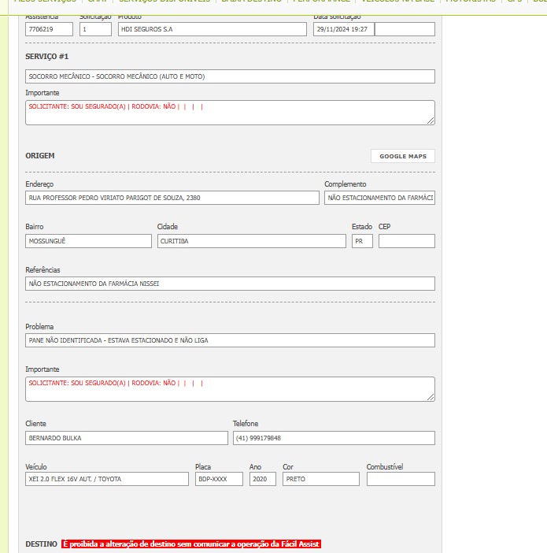Select the Produto field HDI SEGUROS S.A
This screenshot has width=547, height=553.
point(213,29)
